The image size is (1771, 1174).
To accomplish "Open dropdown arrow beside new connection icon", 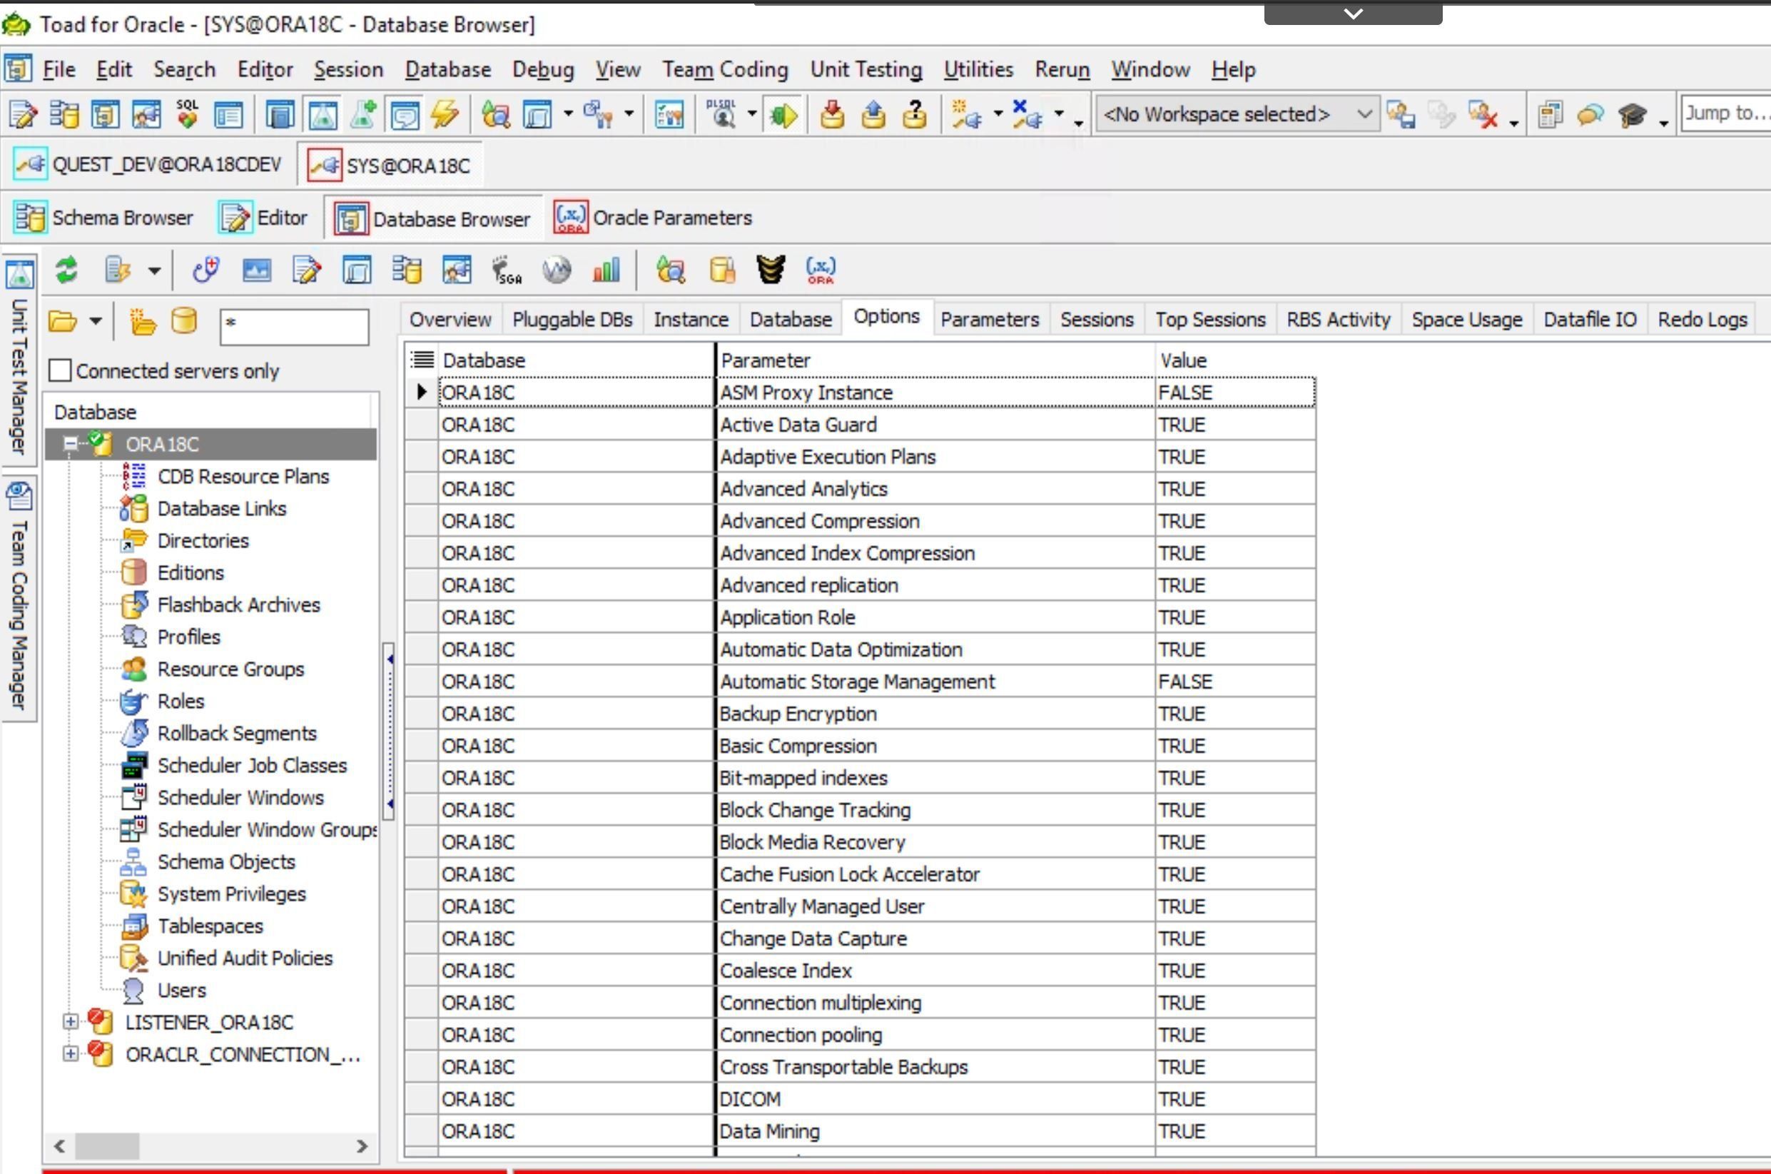I will pyautogui.click(x=998, y=113).
